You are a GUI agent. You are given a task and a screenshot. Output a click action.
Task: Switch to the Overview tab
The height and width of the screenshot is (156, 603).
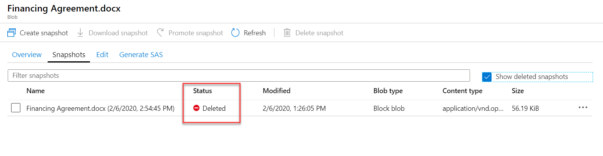27,55
